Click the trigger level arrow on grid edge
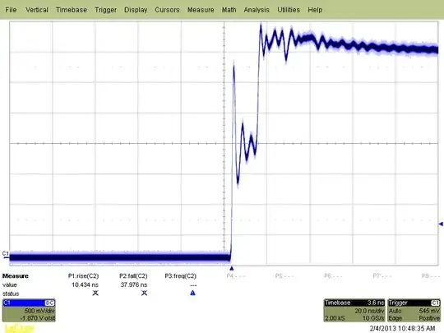Viewport: 444px width, 333px height. (441, 224)
